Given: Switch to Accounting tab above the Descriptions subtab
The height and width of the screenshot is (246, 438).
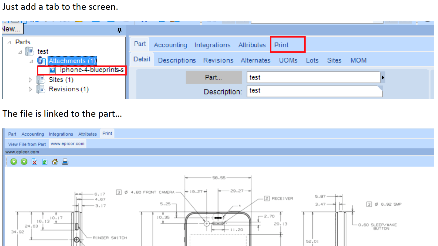Looking at the screenshot, I should (x=170, y=45).
